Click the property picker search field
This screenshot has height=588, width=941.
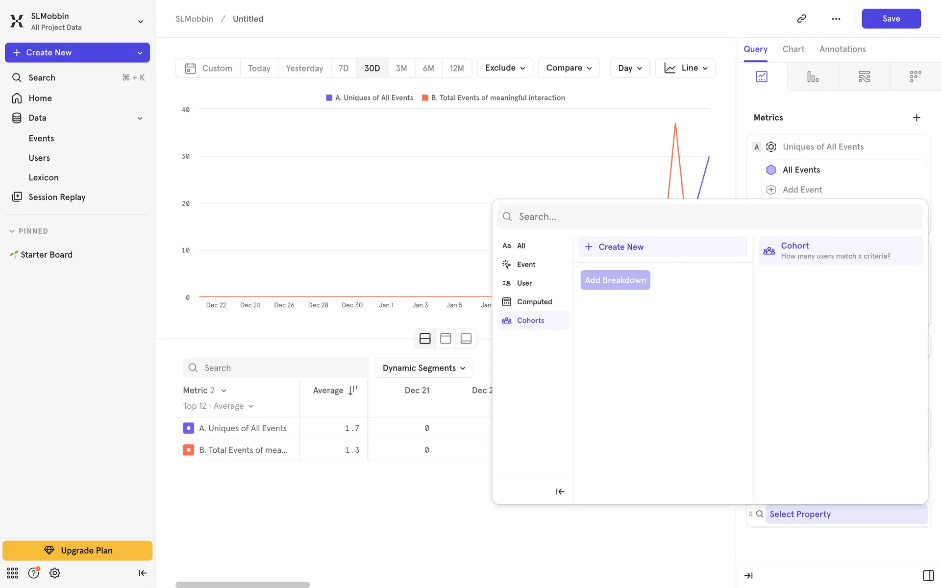click(710, 217)
